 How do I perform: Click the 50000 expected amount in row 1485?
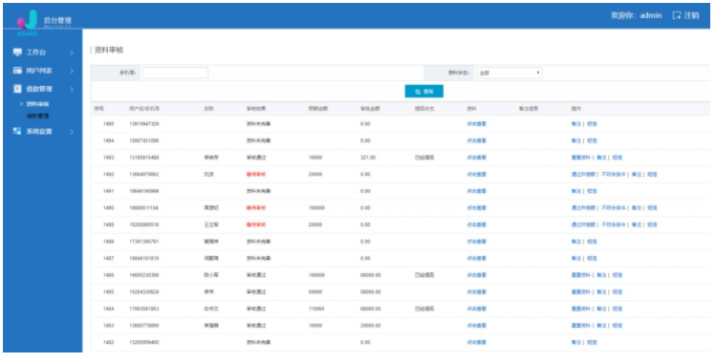point(315,292)
